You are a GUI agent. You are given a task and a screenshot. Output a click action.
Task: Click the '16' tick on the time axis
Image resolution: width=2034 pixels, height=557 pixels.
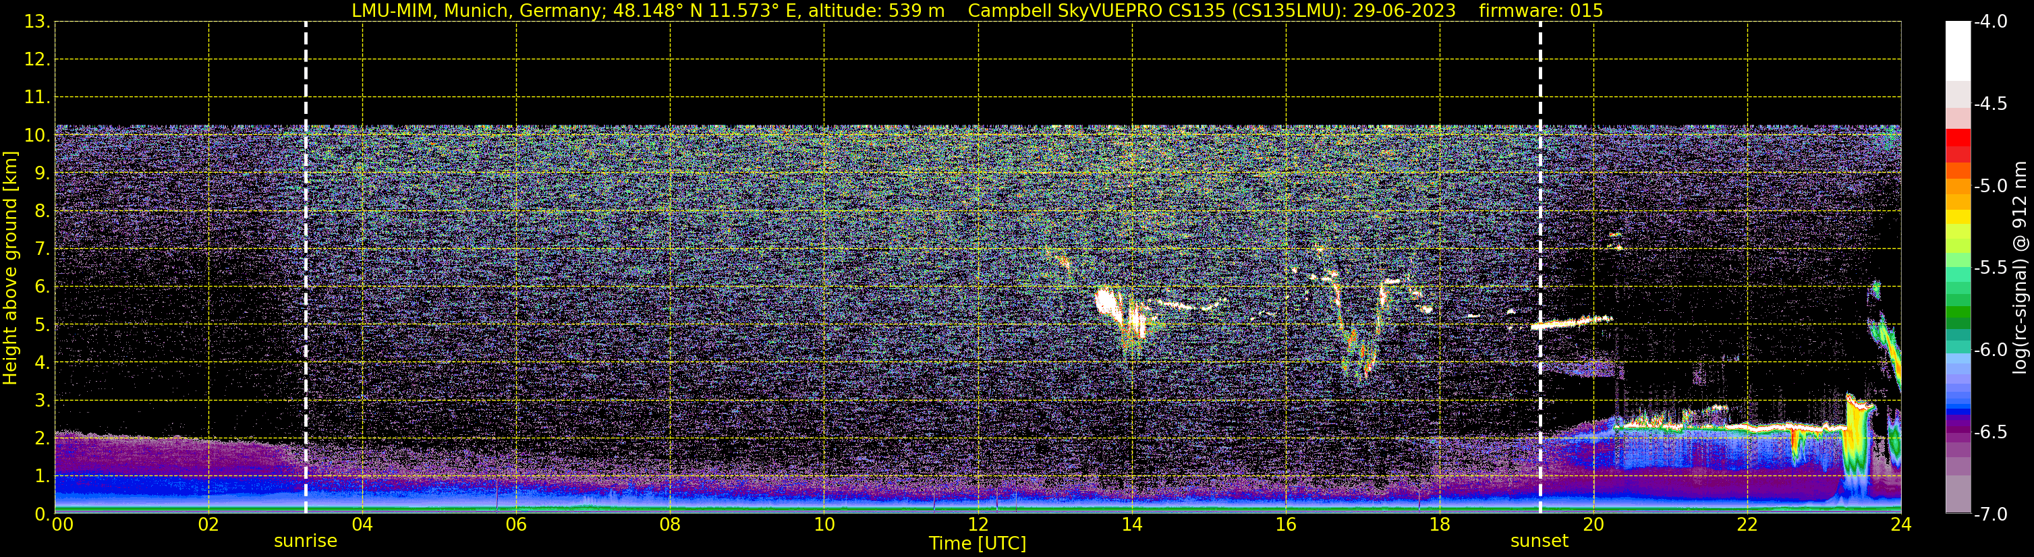[x=1287, y=525]
